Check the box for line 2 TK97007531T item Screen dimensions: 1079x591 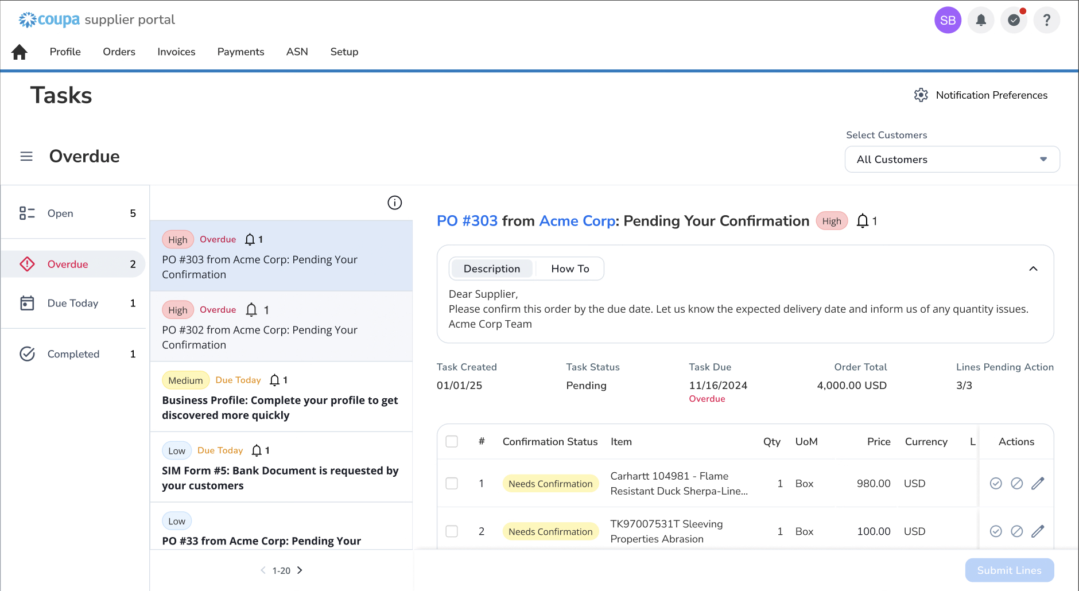click(x=452, y=531)
